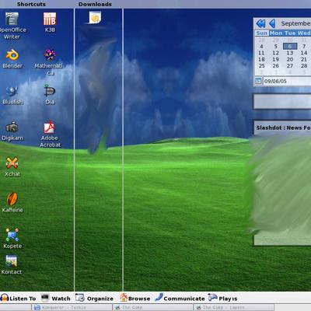
Task: Open the Watch menu
Action: click(61, 299)
